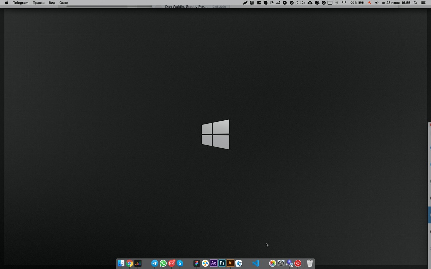431x269 pixels.
Task: Open the Правка menu
Action: tap(39, 3)
